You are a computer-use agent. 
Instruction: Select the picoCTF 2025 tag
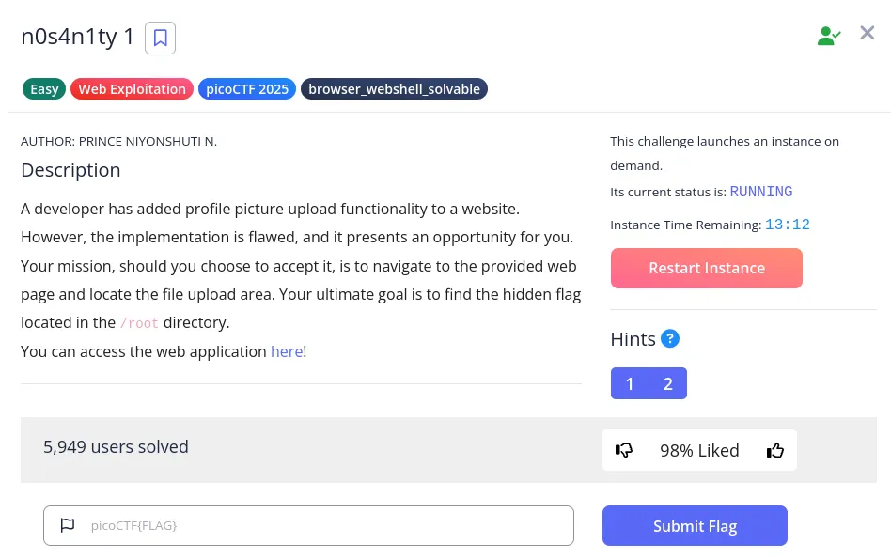(247, 89)
